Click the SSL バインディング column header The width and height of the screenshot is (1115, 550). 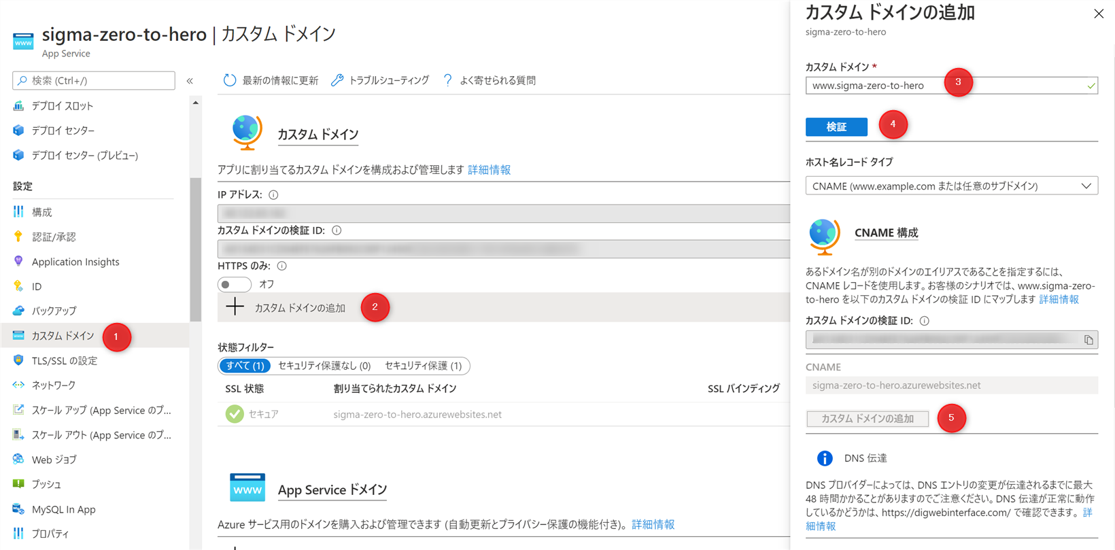pos(744,389)
